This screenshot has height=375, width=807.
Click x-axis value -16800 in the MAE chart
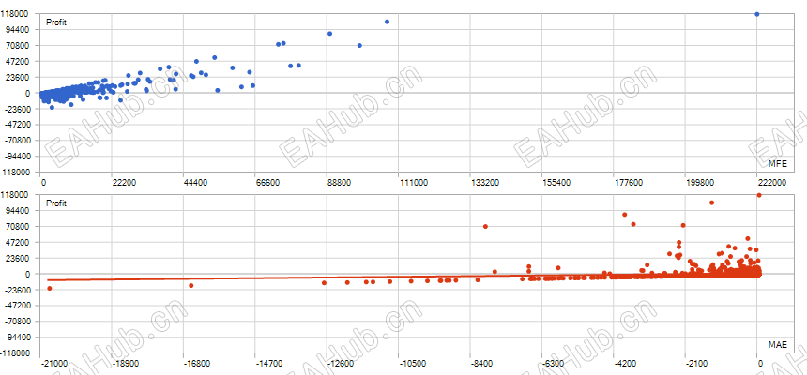click(198, 364)
